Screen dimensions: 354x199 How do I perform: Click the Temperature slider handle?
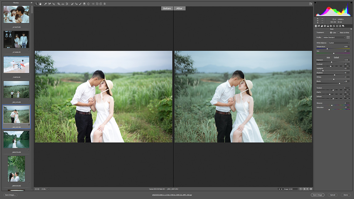click(x=327, y=49)
